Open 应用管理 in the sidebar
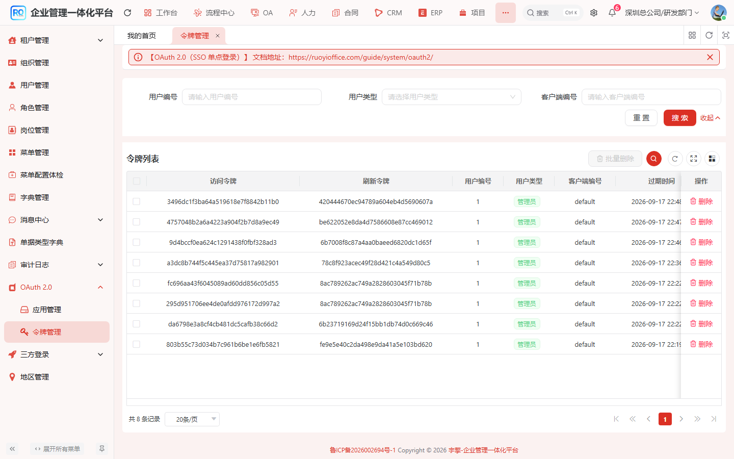The width and height of the screenshot is (734, 459). coord(57,310)
